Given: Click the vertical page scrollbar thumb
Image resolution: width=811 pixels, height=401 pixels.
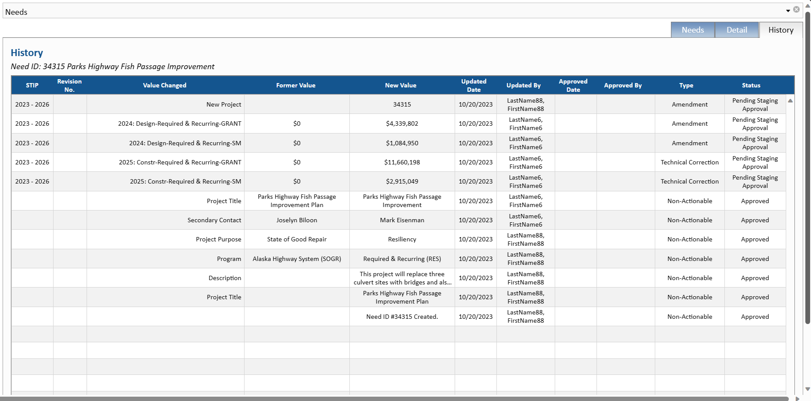Looking at the screenshot, I should click(808, 167).
